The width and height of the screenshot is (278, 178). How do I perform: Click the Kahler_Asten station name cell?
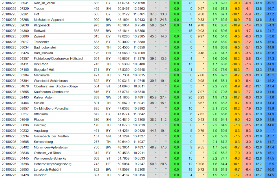tap(43, 98)
